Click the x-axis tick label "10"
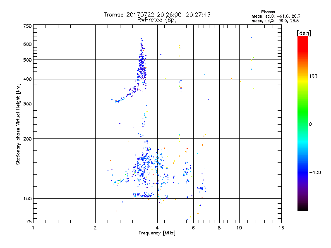 coord(239,228)
